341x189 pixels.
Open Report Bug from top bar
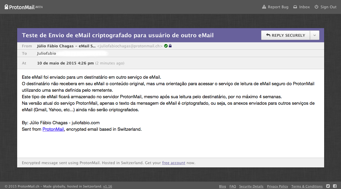point(275,7)
